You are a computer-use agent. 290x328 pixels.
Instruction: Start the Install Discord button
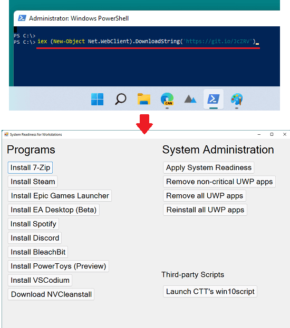pyautogui.click(x=35, y=238)
